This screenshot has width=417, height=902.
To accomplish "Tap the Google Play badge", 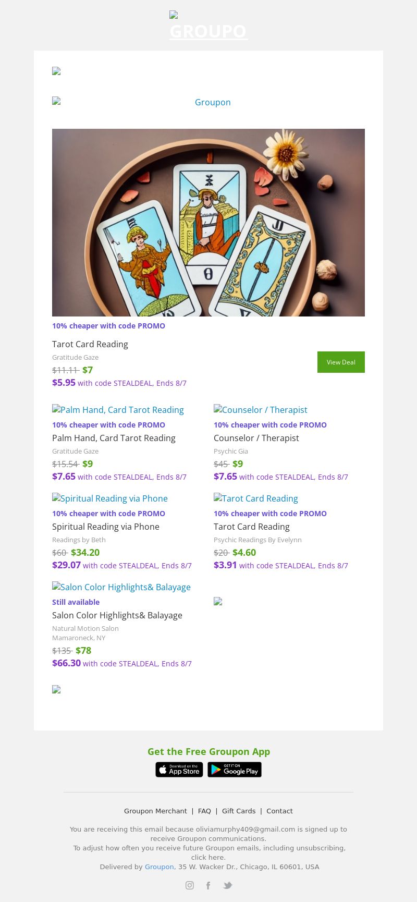I will pyautogui.click(x=235, y=770).
